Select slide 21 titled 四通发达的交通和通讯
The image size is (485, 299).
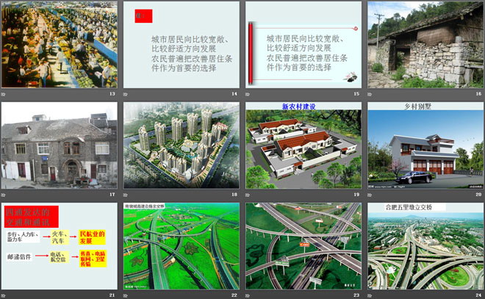60,246
